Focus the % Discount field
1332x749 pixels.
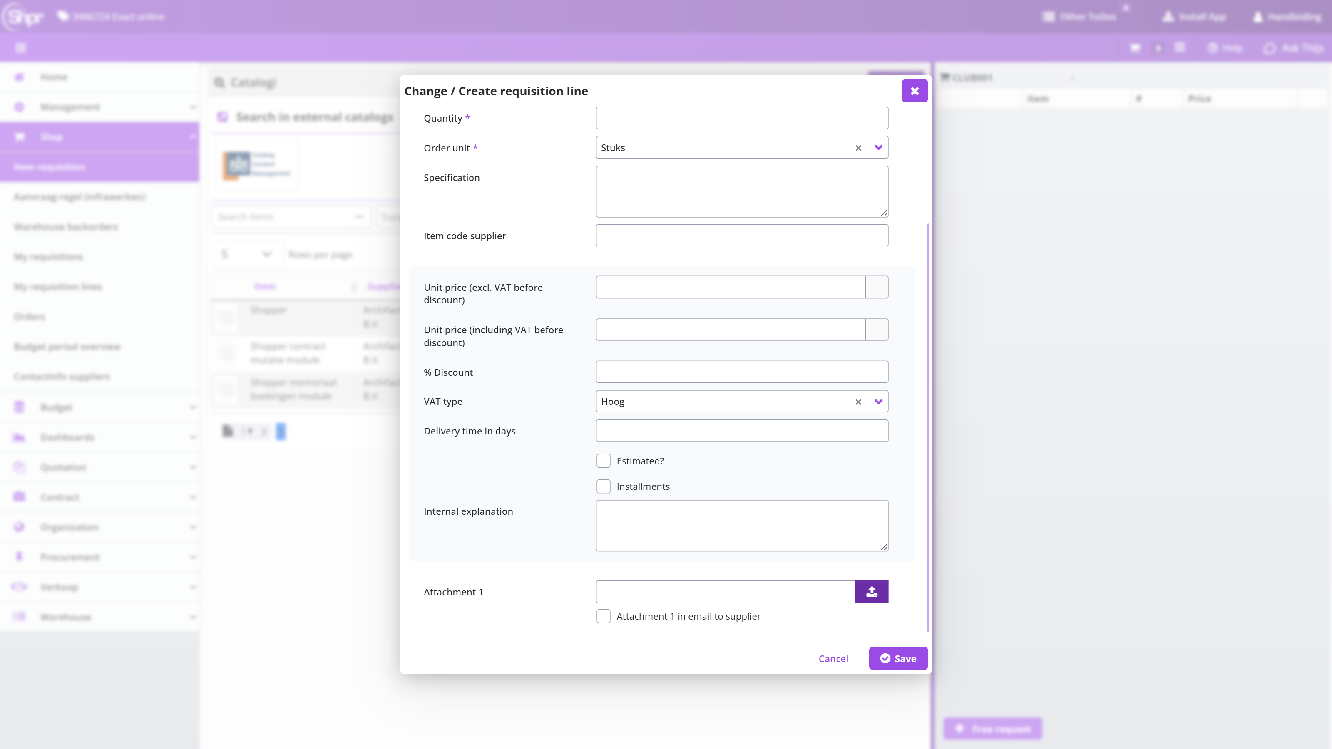click(741, 372)
